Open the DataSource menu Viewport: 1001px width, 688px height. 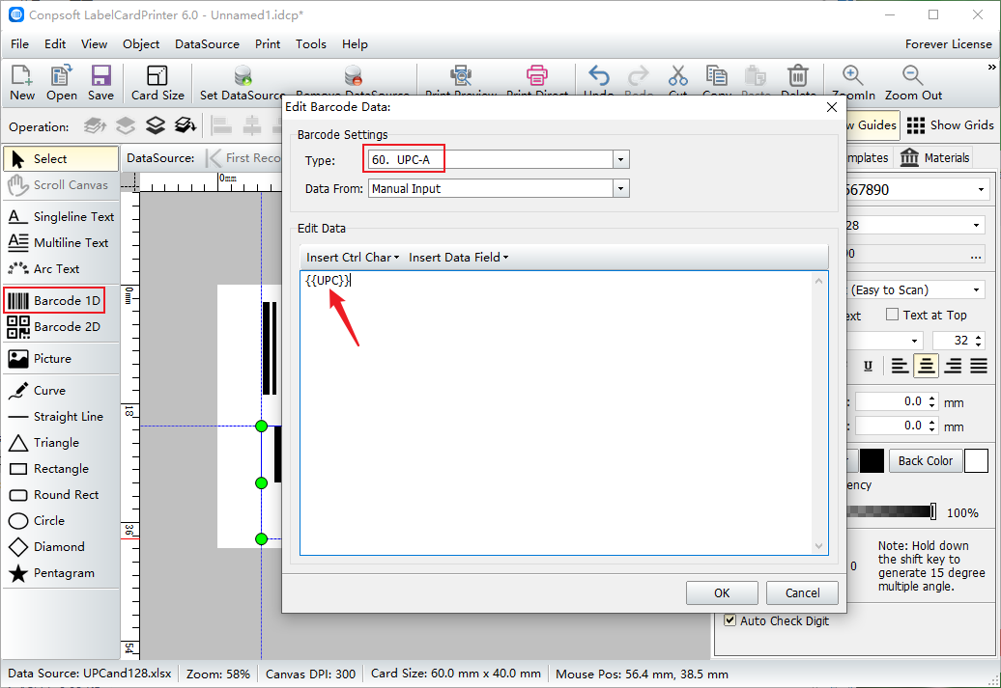(207, 44)
